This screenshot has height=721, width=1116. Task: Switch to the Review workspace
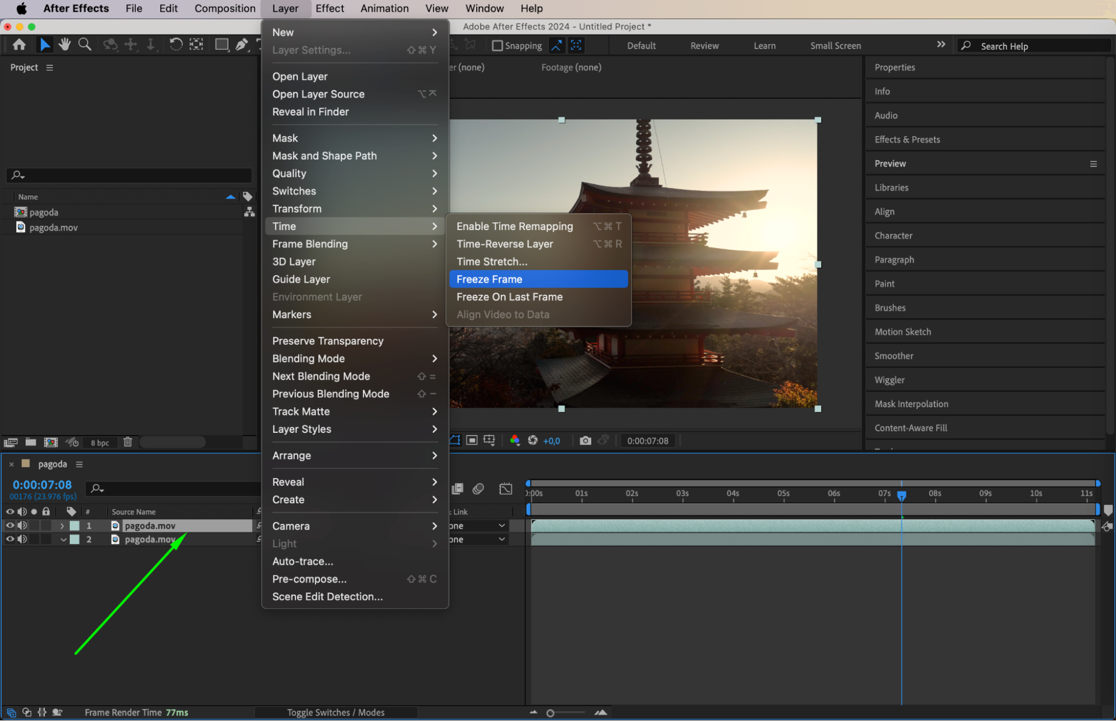point(704,46)
